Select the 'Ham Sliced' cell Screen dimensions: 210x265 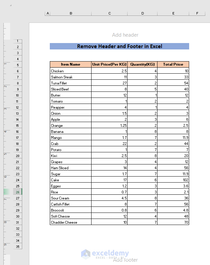coord(71,168)
